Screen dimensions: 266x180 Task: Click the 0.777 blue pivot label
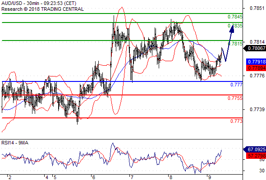pos(237,85)
